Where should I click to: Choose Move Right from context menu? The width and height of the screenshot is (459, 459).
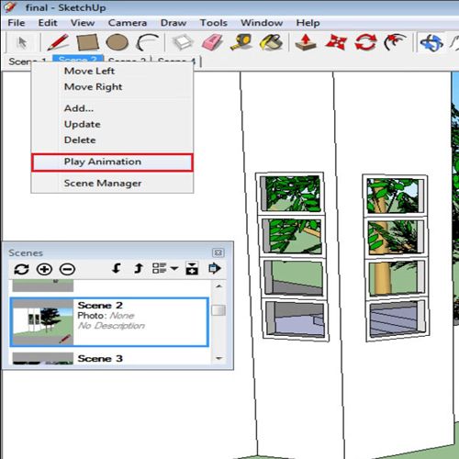coord(112,87)
